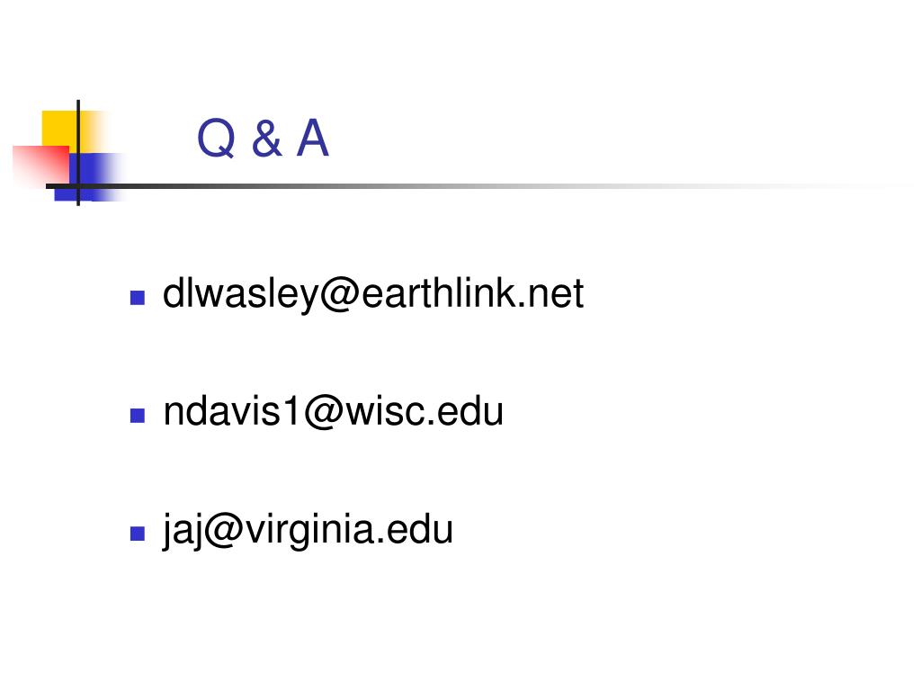Image resolution: width=921 pixels, height=691 pixels.
Task: Click the @ symbol in the virginia.edu address
Action: point(224,531)
